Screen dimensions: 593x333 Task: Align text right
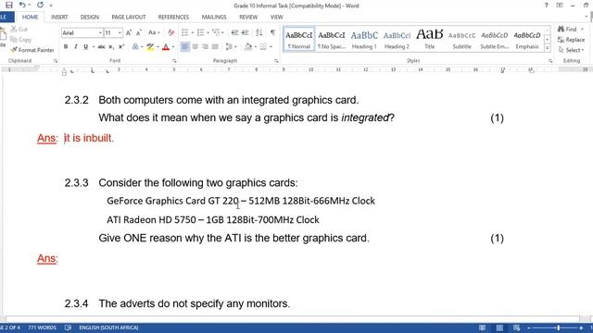205,47
